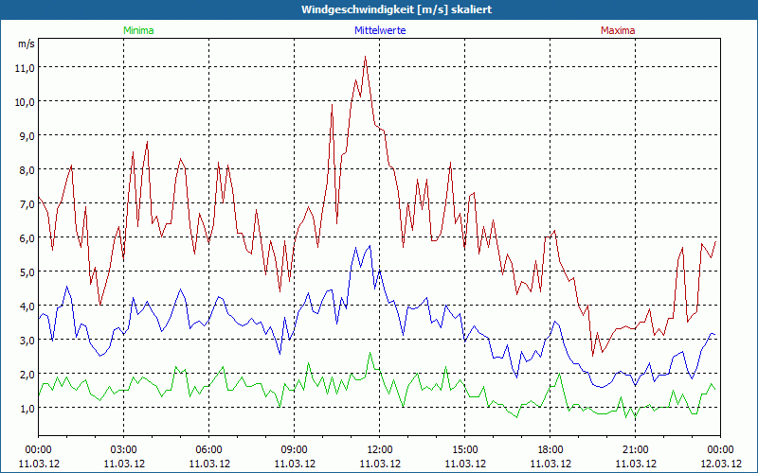Click the red Maxima peak above 11 m/s
The image size is (758, 473).
pyautogui.click(x=366, y=57)
